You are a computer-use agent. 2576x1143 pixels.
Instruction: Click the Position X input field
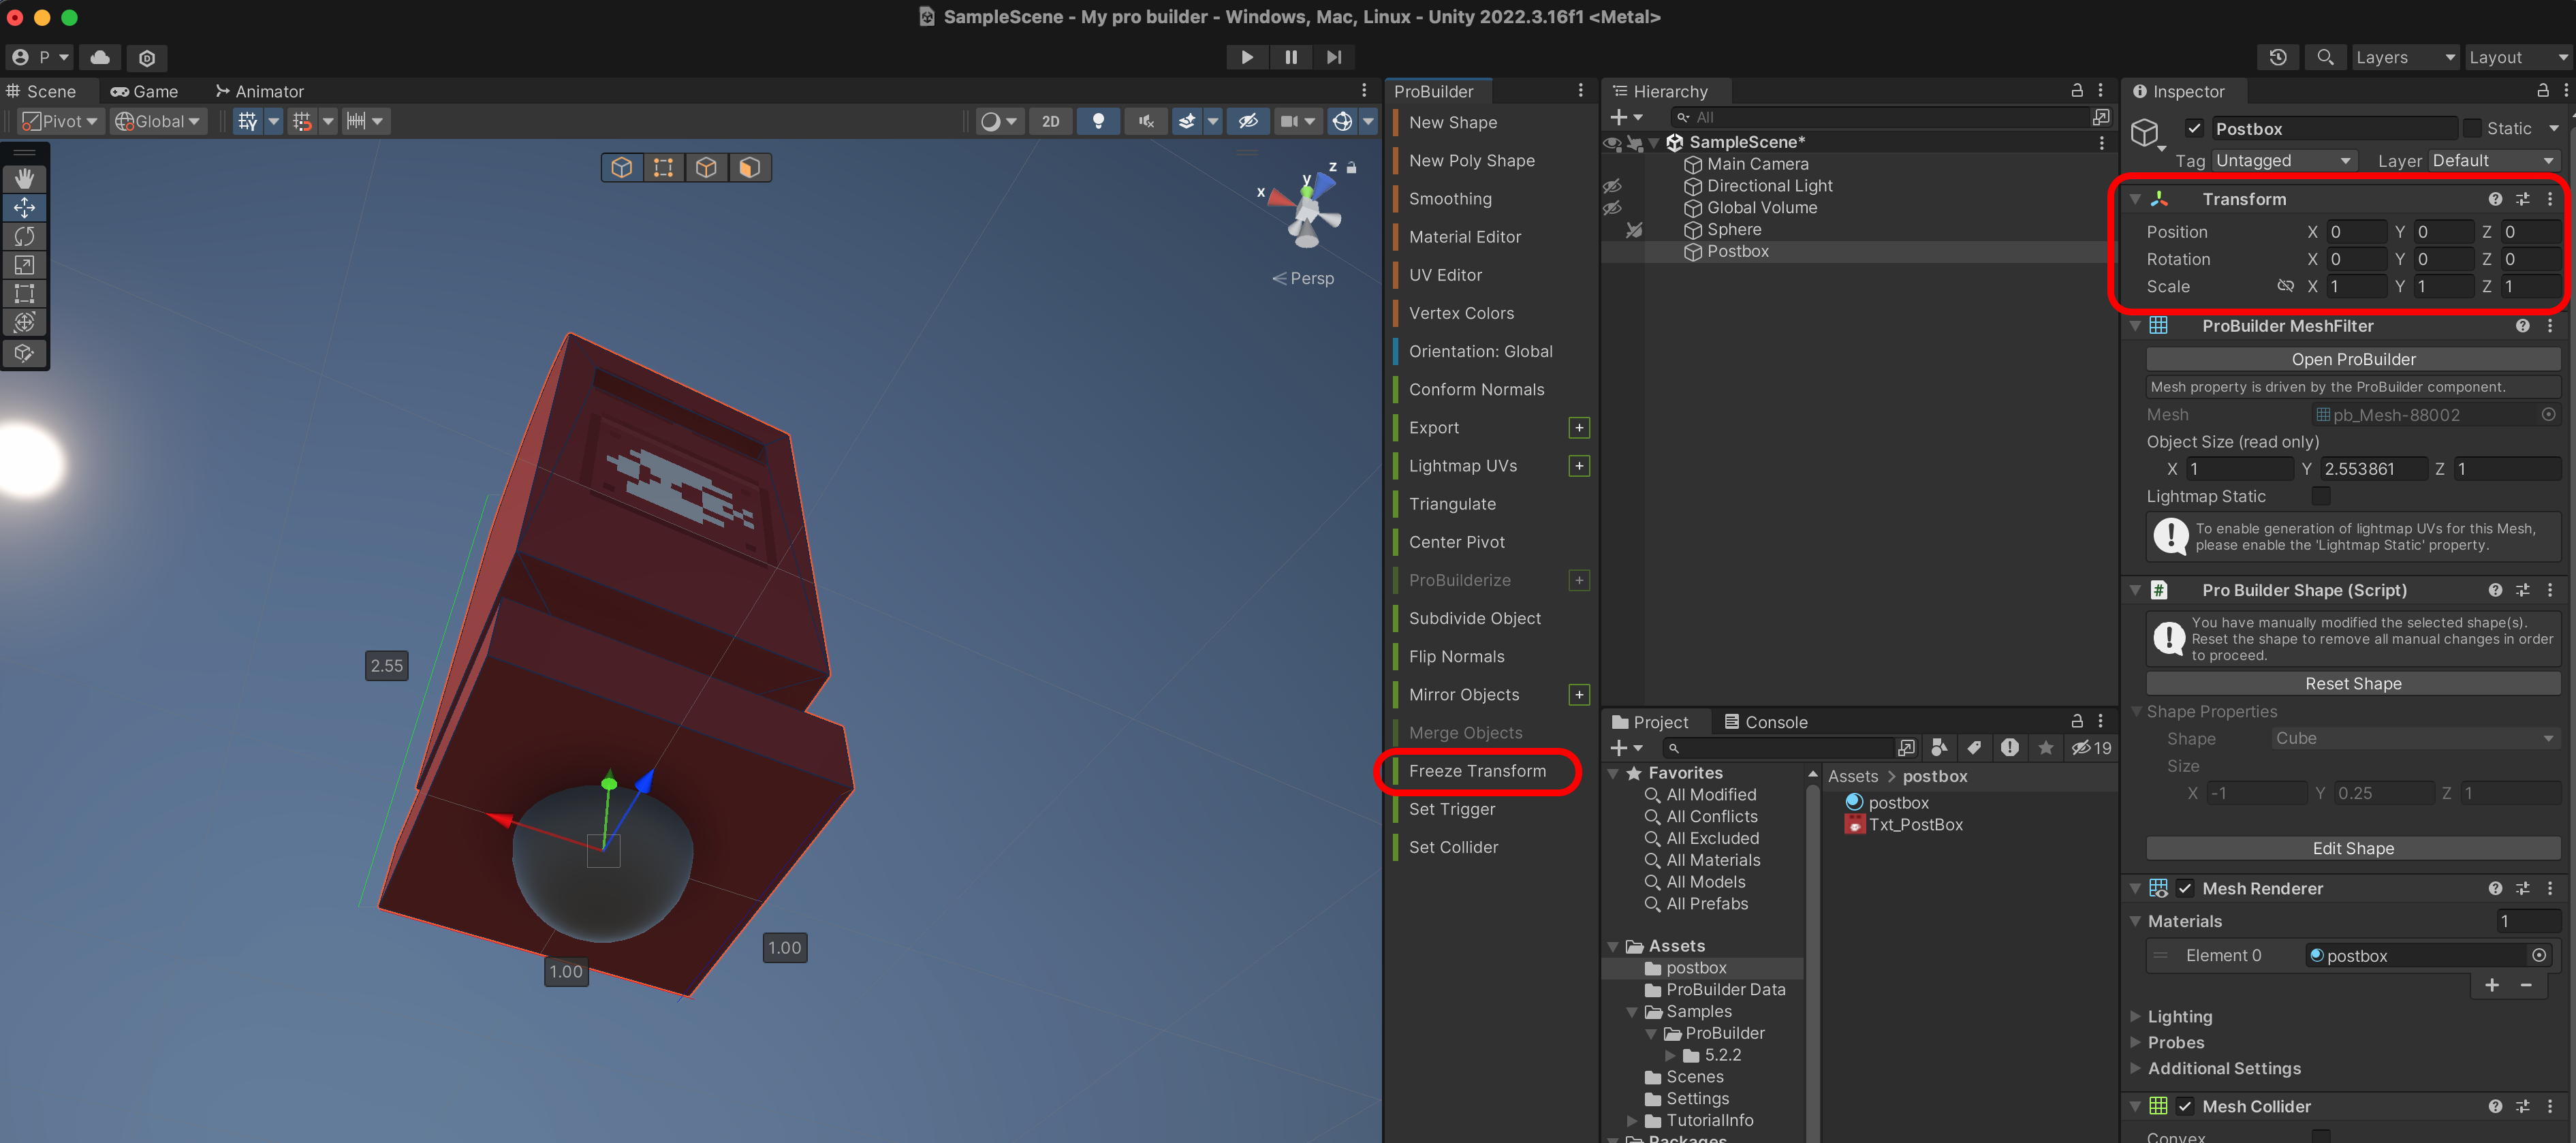(x=2356, y=231)
